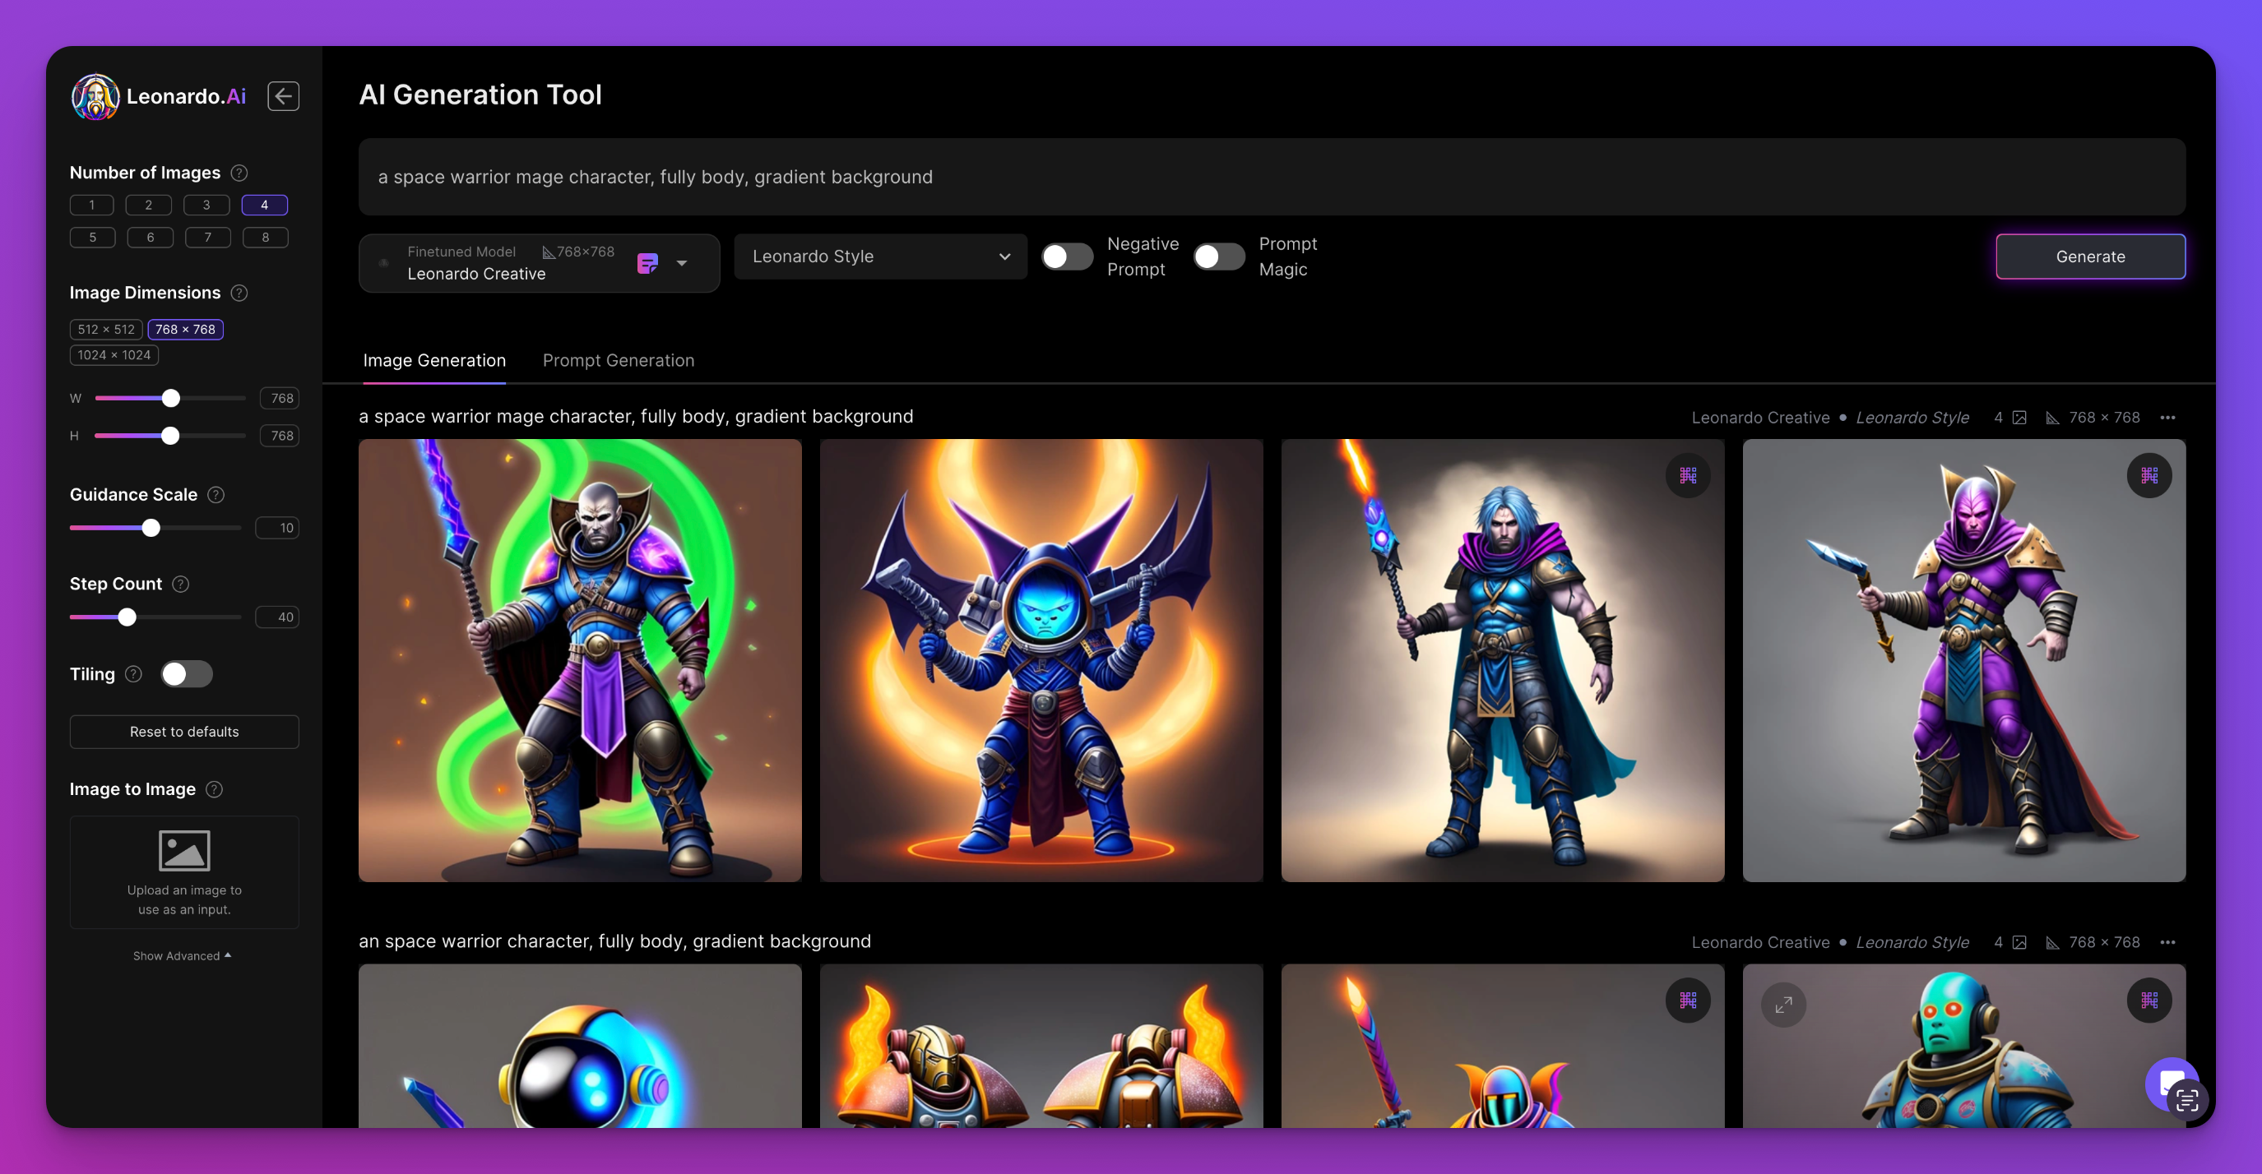Expand the green alien image with the arrows icon
The width and height of the screenshot is (2262, 1174).
tap(1783, 1005)
